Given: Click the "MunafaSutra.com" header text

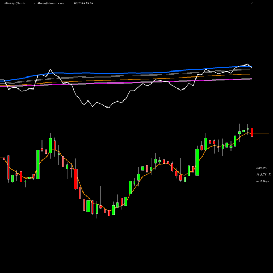Looking at the screenshot, I should (x=51, y=3).
